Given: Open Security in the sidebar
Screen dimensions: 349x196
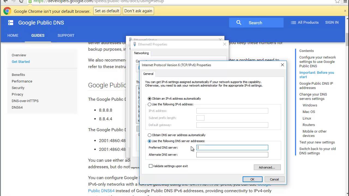Looking at the screenshot, I should tap(18, 88).
